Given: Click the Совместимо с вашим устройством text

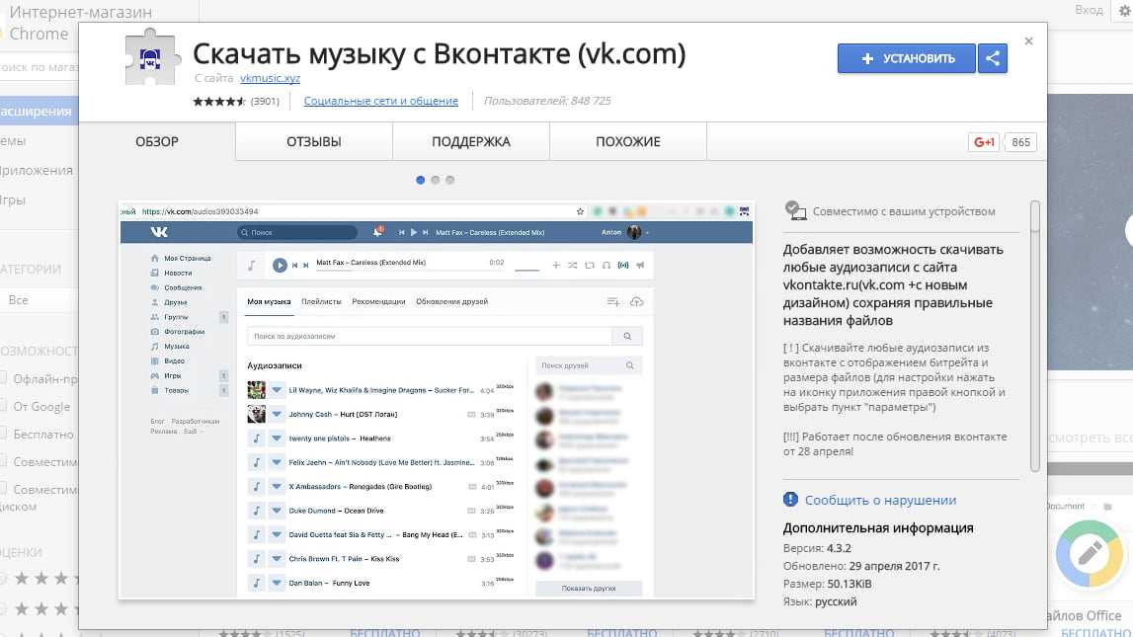Looking at the screenshot, I should pos(904,211).
